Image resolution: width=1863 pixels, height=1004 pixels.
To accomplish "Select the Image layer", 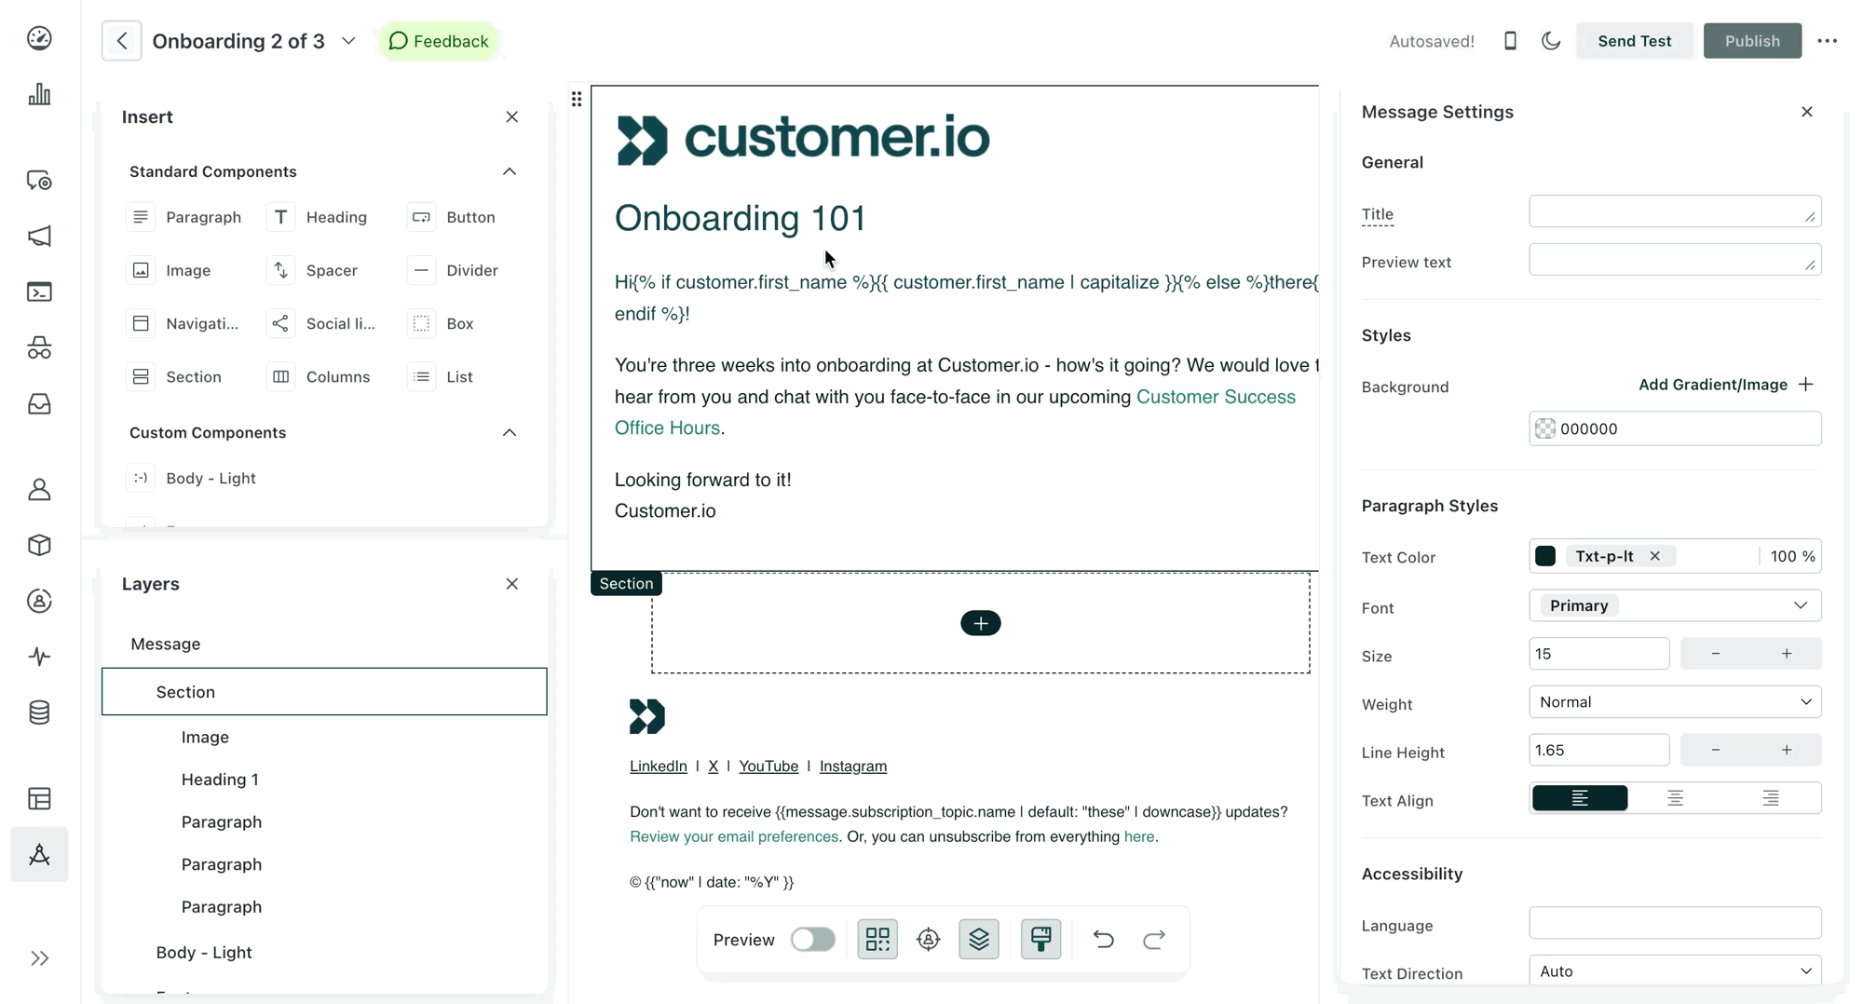I will 205,737.
